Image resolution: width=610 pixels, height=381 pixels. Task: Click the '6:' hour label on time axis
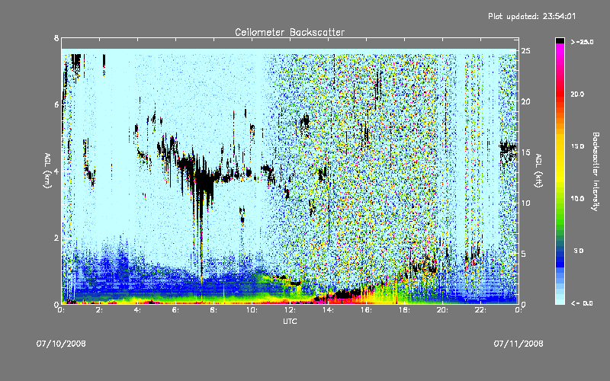pos(175,310)
